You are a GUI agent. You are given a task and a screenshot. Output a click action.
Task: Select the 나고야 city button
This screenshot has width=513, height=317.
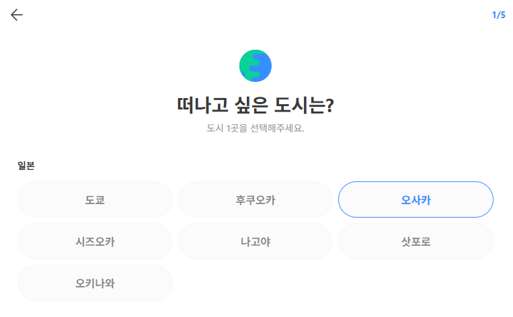(x=255, y=242)
